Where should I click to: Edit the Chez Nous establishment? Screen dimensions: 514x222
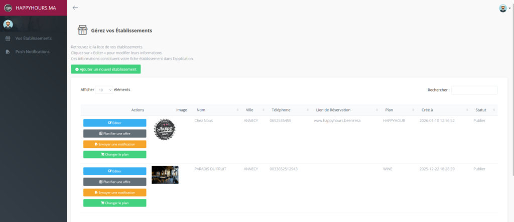[x=114, y=122]
